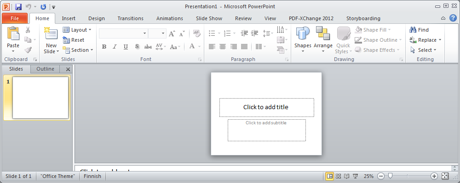
Task: Click the zoom out minus button
Action: [x=381, y=176]
